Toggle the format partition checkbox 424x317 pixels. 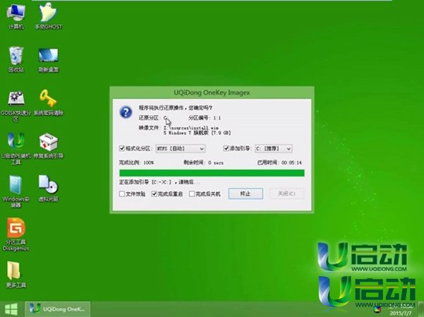(122, 148)
